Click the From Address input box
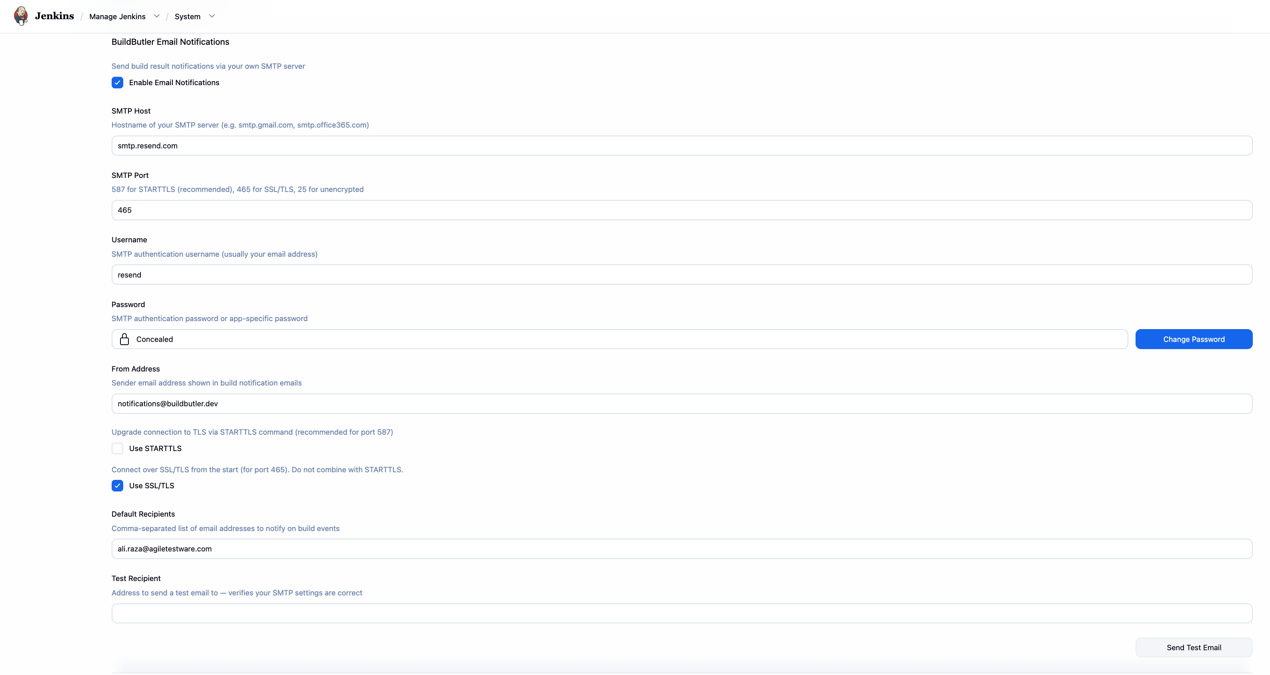Viewport: 1270px width, 675px height. pyautogui.click(x=681, y=403)
